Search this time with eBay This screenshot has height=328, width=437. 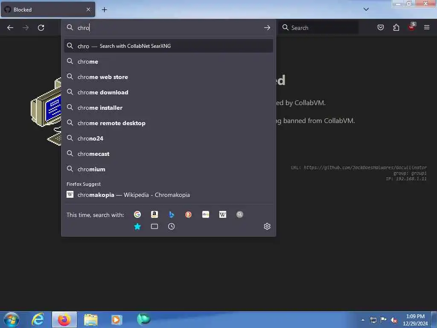[206, 214]
